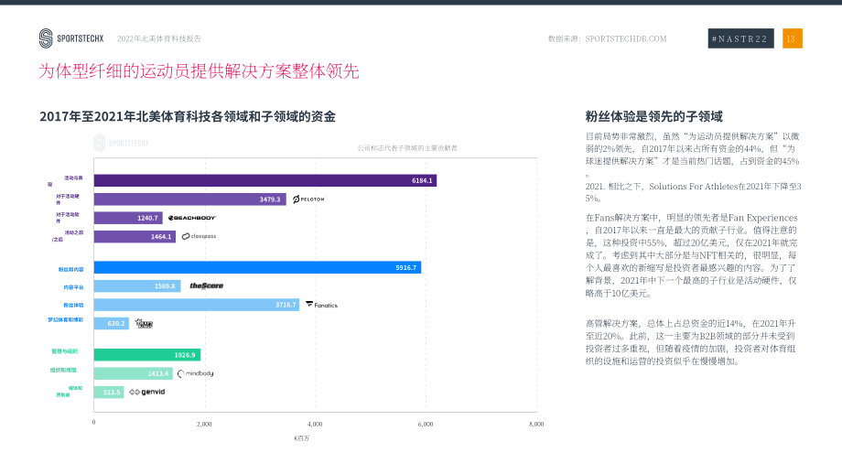Click the value 1413.4 in the chart
This screenshot has width=842, height=474.
157,373
